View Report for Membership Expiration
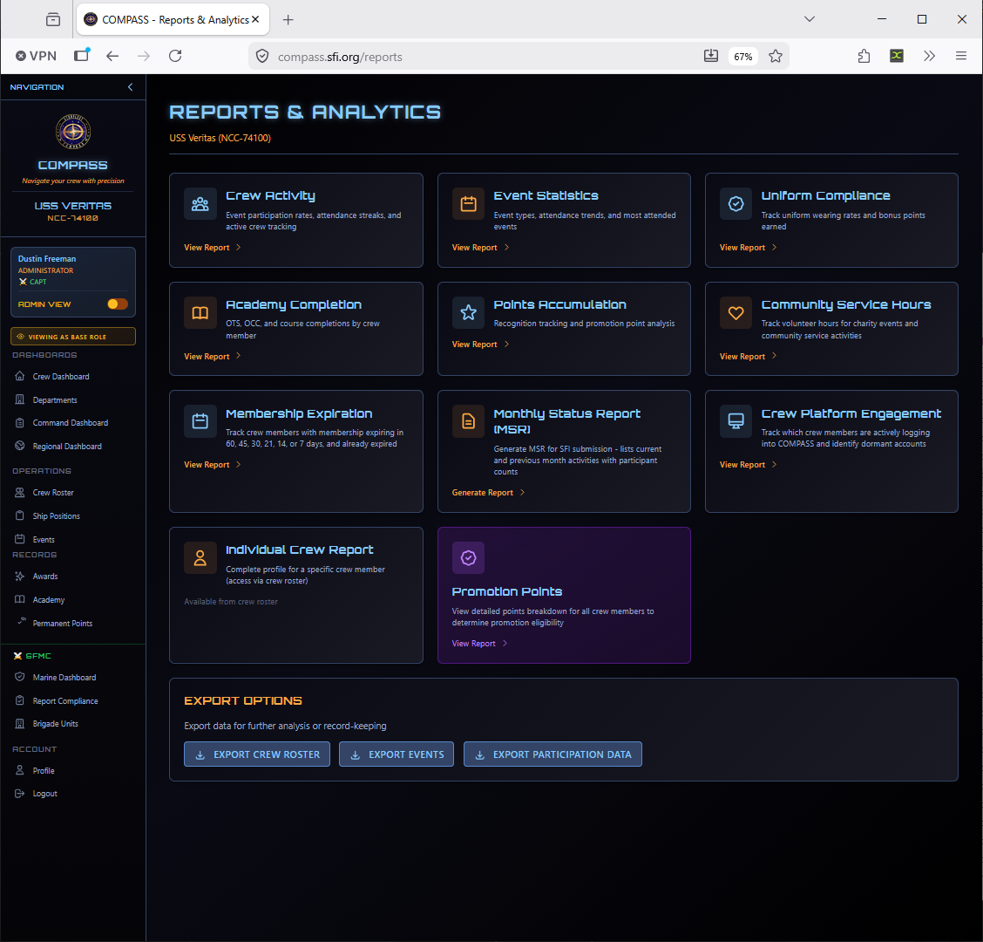This screenshot has height=942, width=983. coord(213,465)
